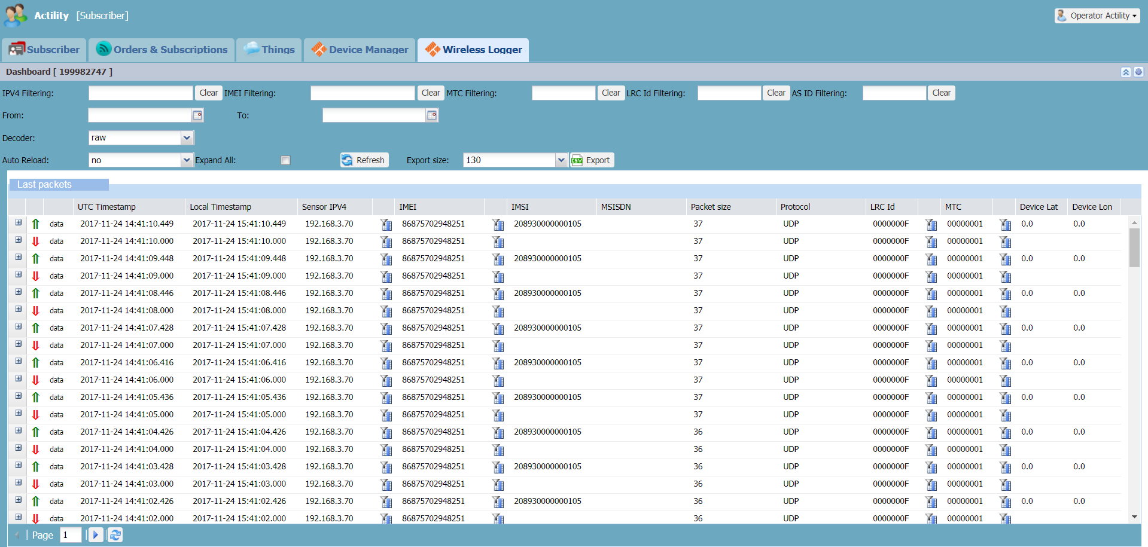This screenshot has height=547, width=1148.
Task: Open the Decoder dropdown showing raw
Action: tap(187, 138)
